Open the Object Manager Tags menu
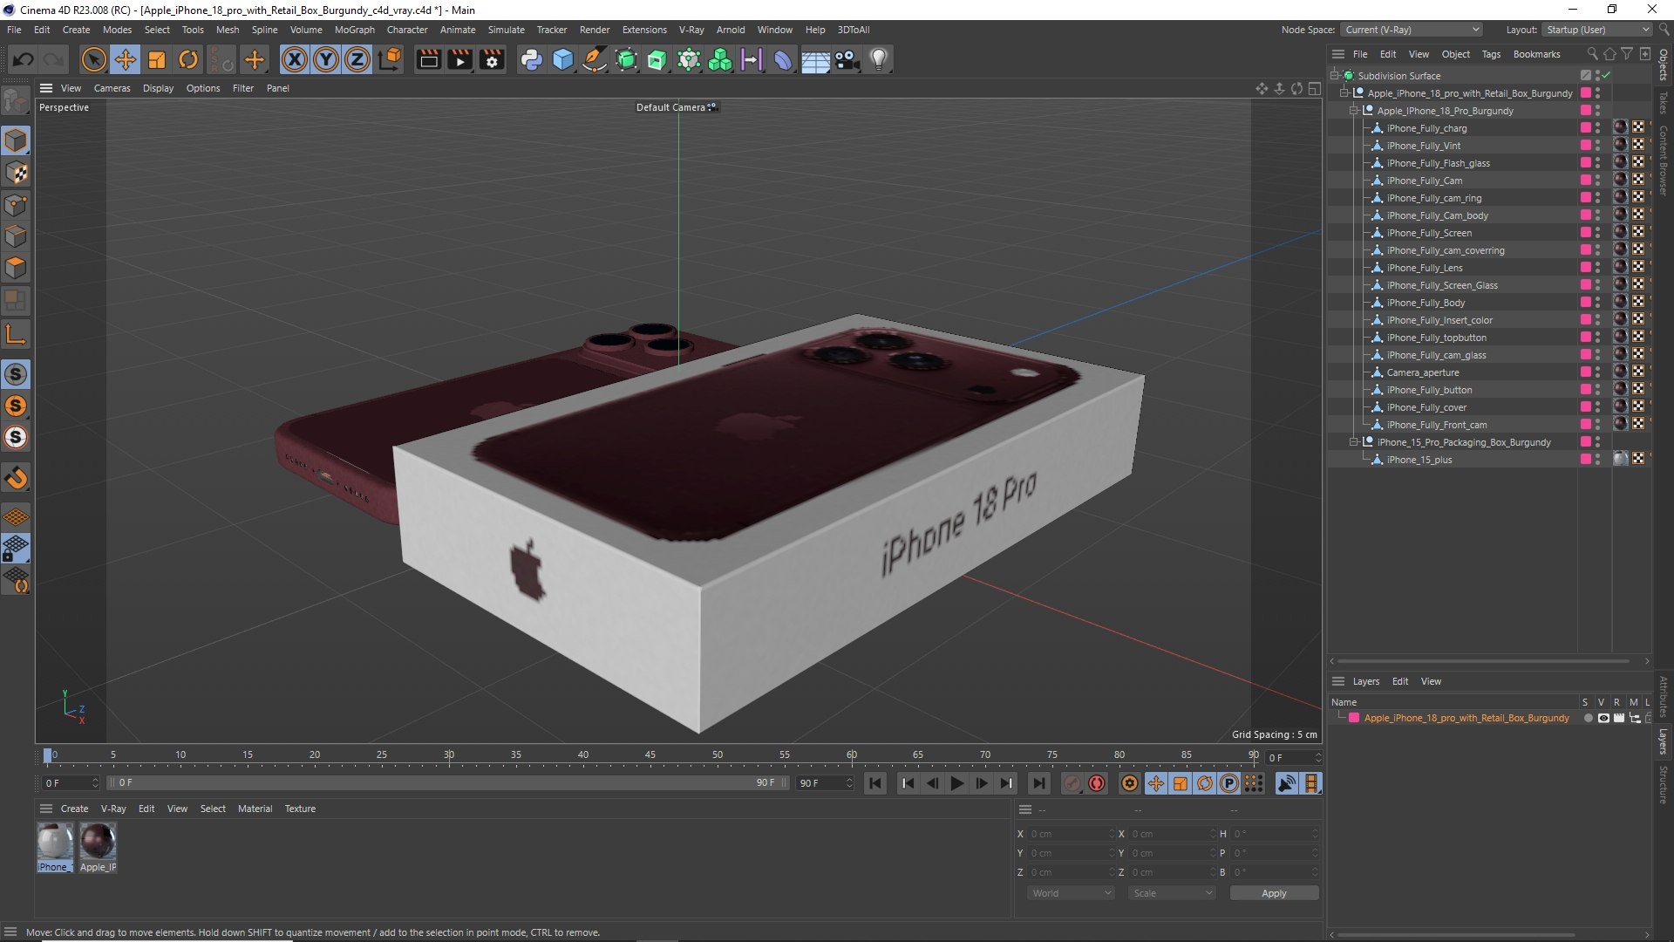Viewport: 1674px width, 942px height. click(1491, 54)
